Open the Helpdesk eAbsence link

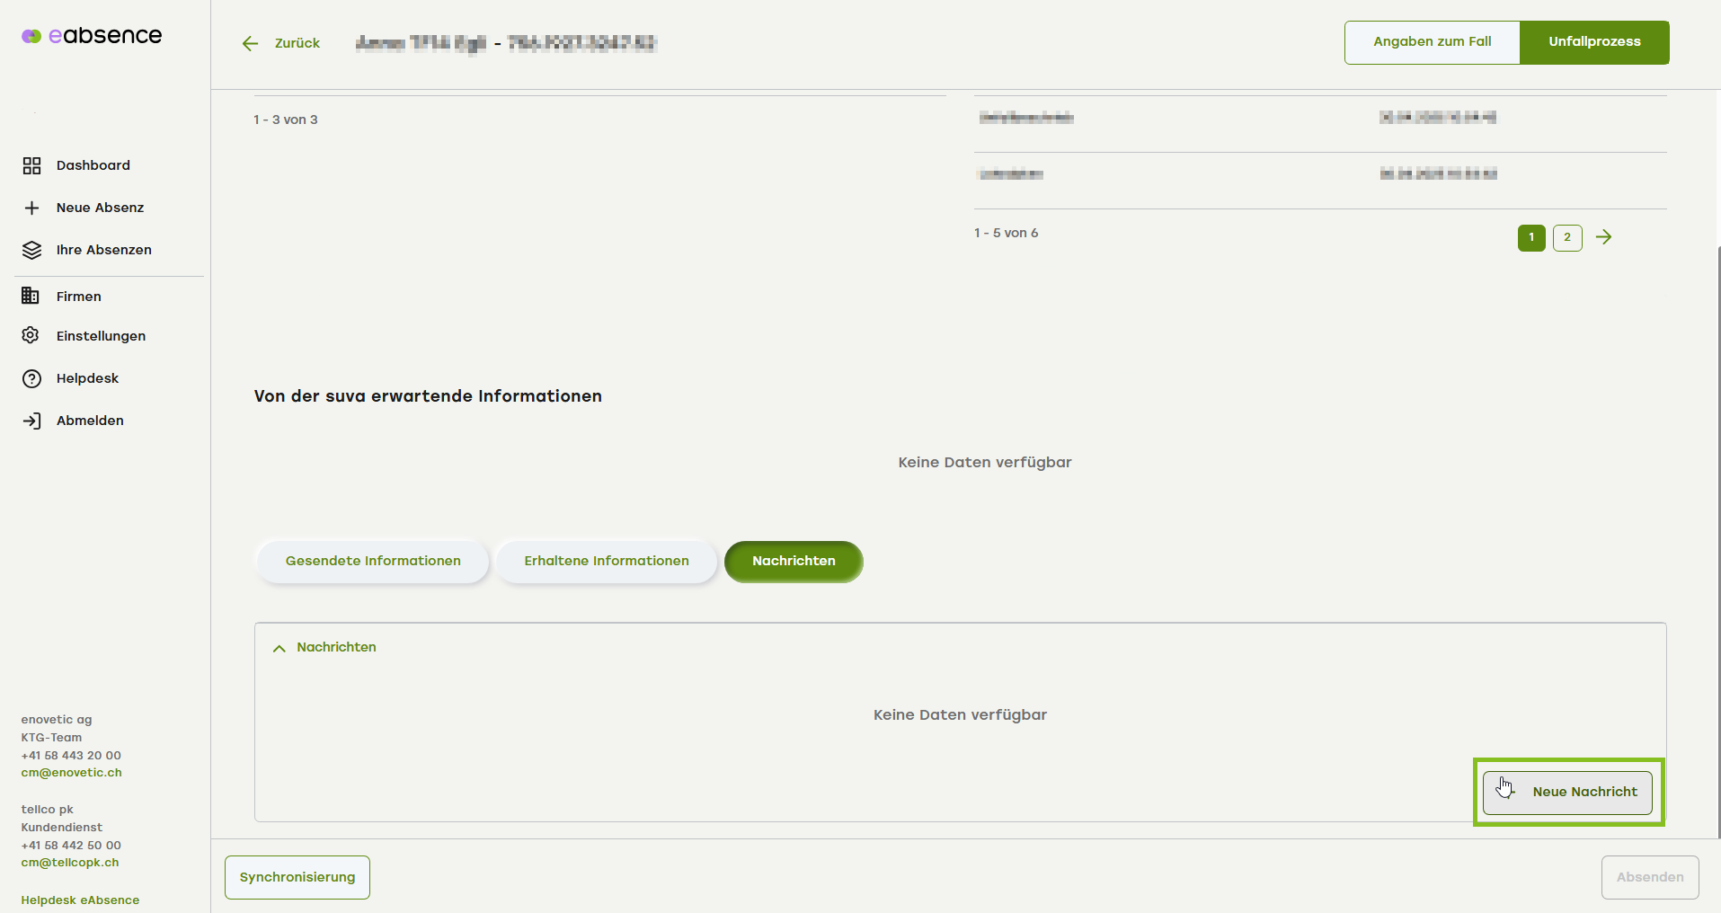click(x=81, y=900)
